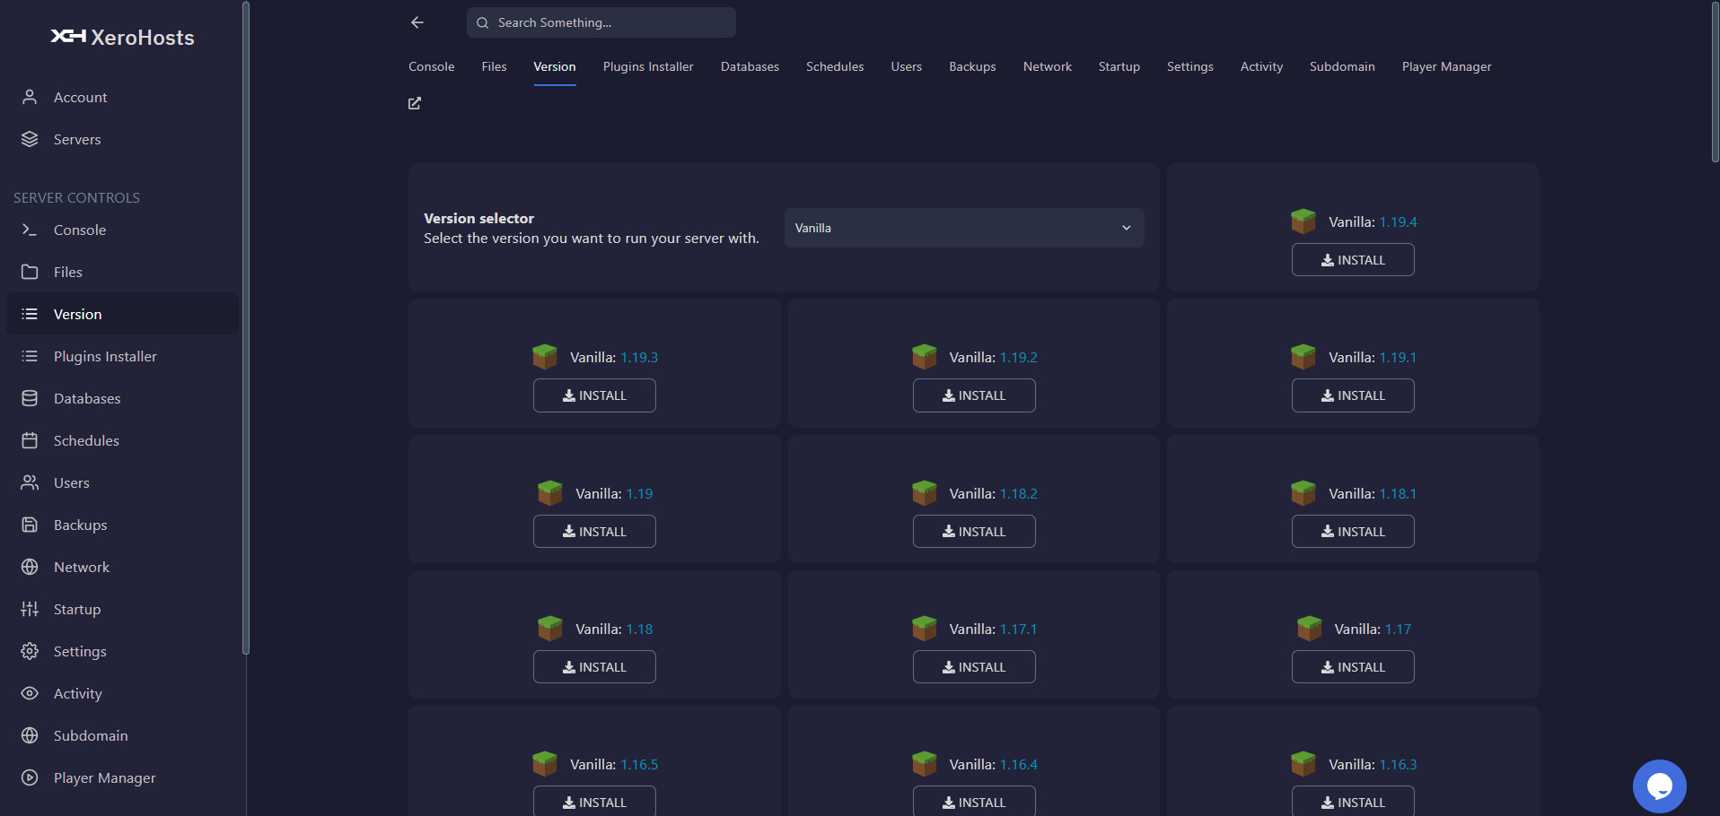Install Vanilla 1.19.4

point(1353,259)
